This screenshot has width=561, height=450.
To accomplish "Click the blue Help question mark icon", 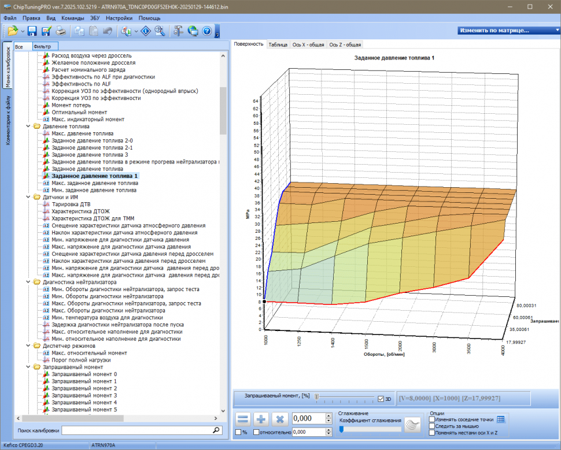I will click(206, 31).
